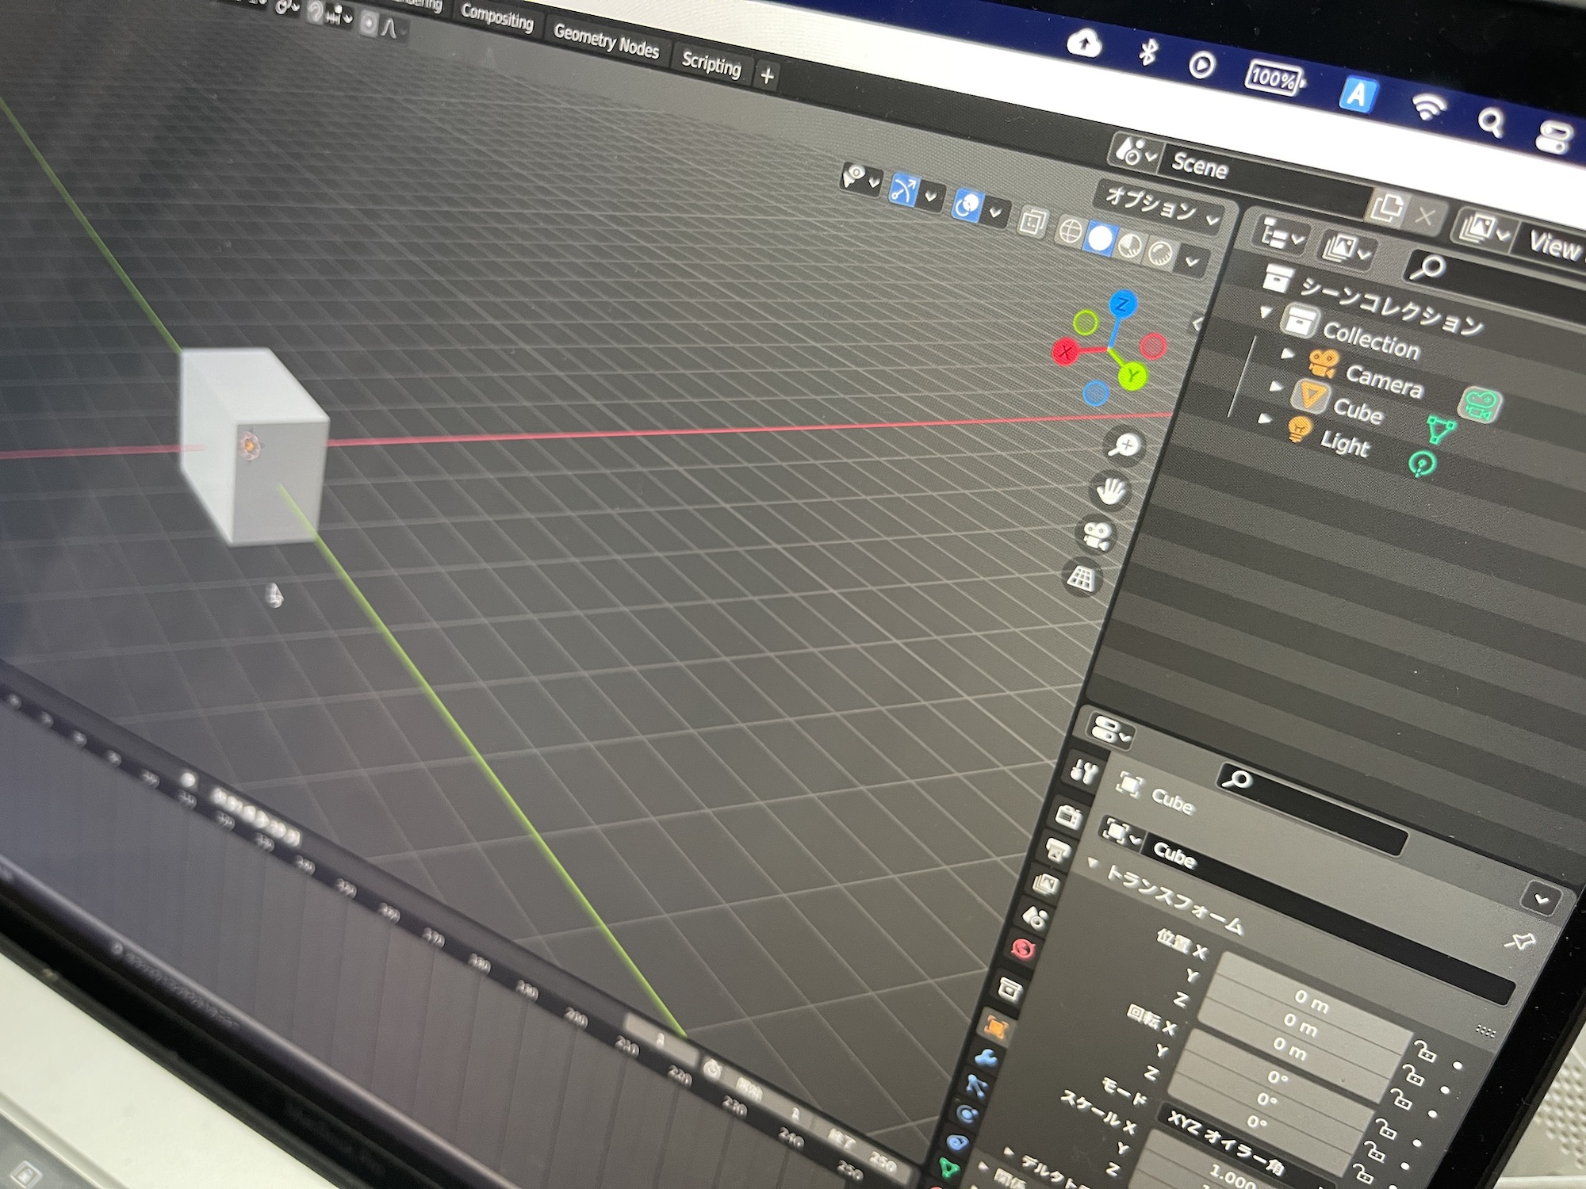Click the zoom magnifier viewport icon

[x=1125, y=445]
